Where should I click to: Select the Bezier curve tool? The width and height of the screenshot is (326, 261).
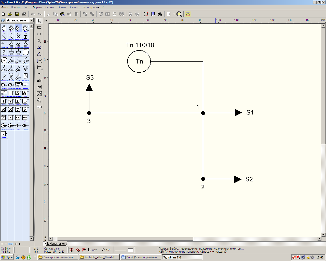tap(39, 61)
